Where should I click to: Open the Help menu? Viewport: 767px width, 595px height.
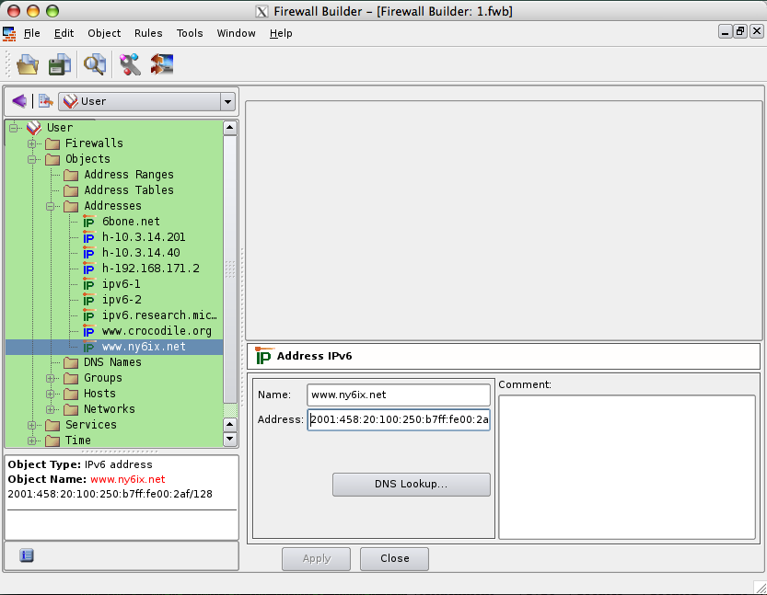281,33
